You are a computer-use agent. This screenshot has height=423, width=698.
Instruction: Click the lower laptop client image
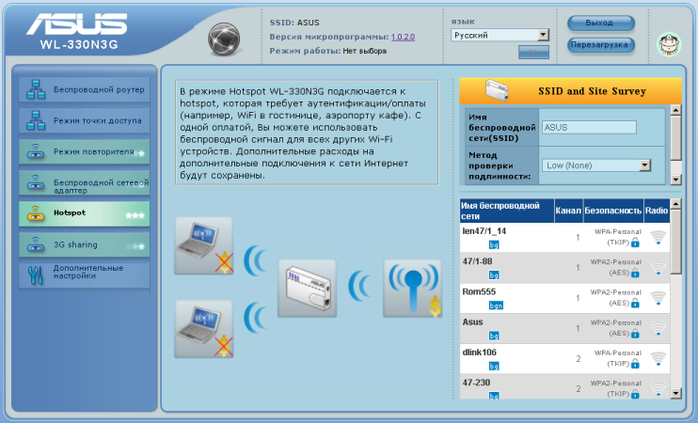[203, 329]
